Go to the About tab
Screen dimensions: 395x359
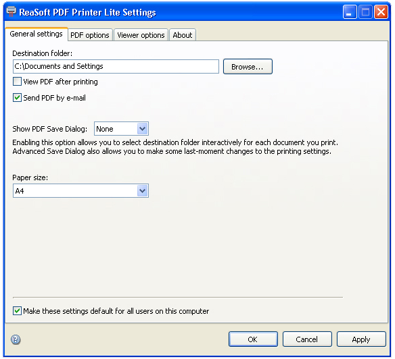tap(183, 35)
